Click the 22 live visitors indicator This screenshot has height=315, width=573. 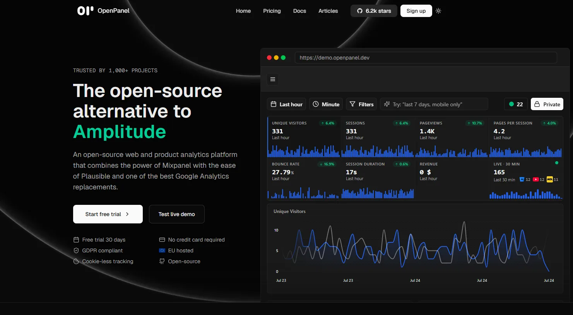click(x=516, y=104)
